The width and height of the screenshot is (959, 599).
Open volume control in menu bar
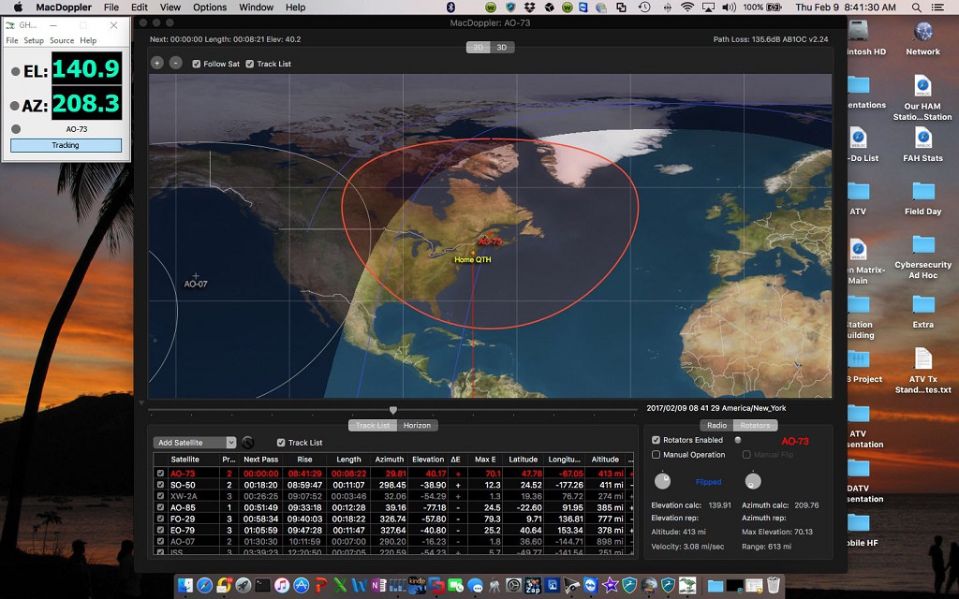tap(729, 7)
